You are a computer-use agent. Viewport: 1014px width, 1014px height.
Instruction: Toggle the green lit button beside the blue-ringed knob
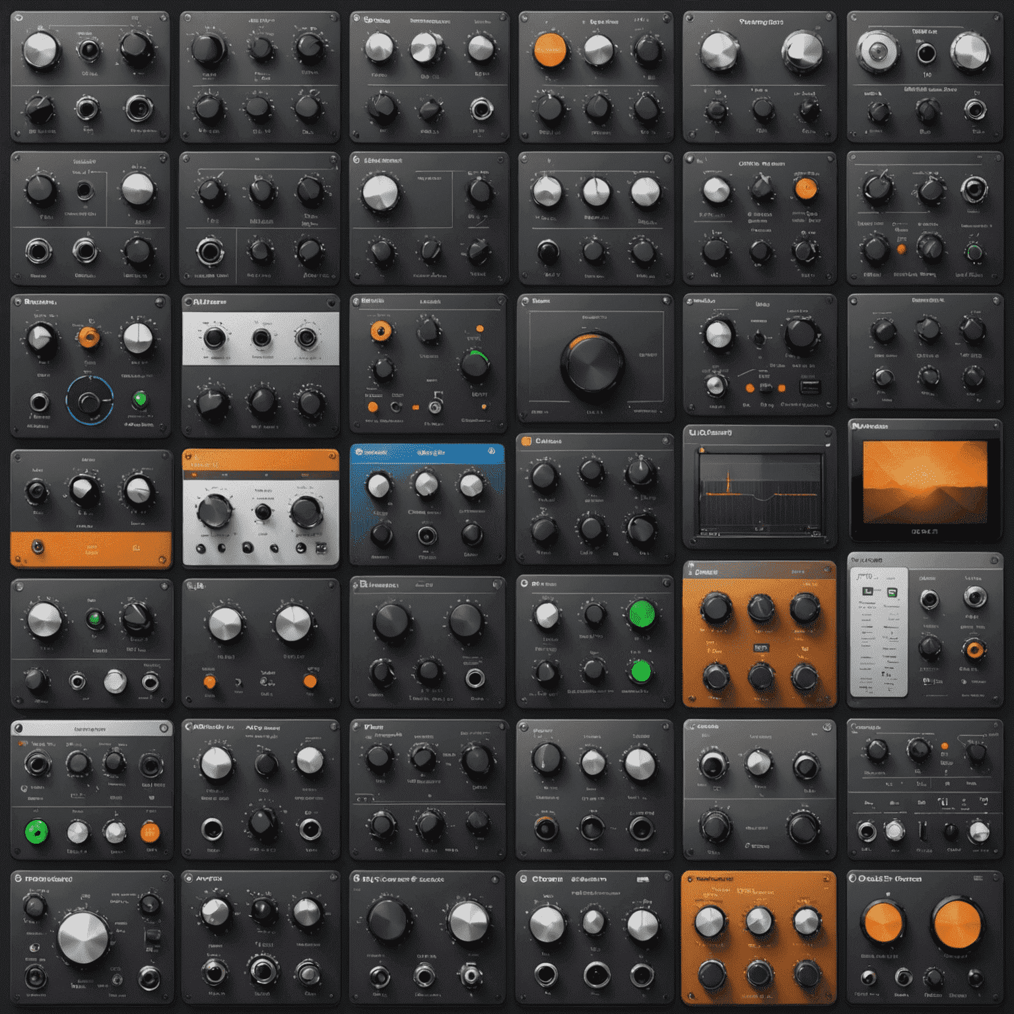140,399
